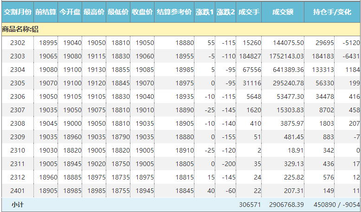
Task: Click the 结算参考价 column header
Action: tap(174, 12)
